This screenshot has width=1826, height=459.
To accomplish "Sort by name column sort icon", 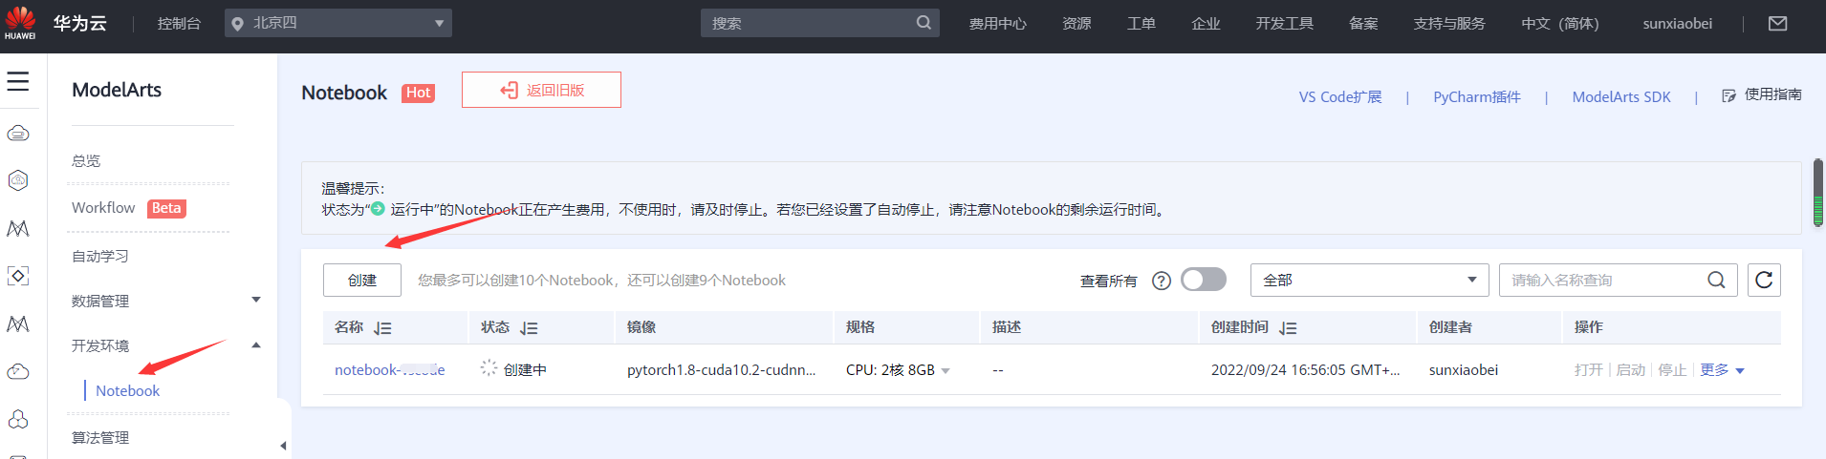I will pos(382,328).
